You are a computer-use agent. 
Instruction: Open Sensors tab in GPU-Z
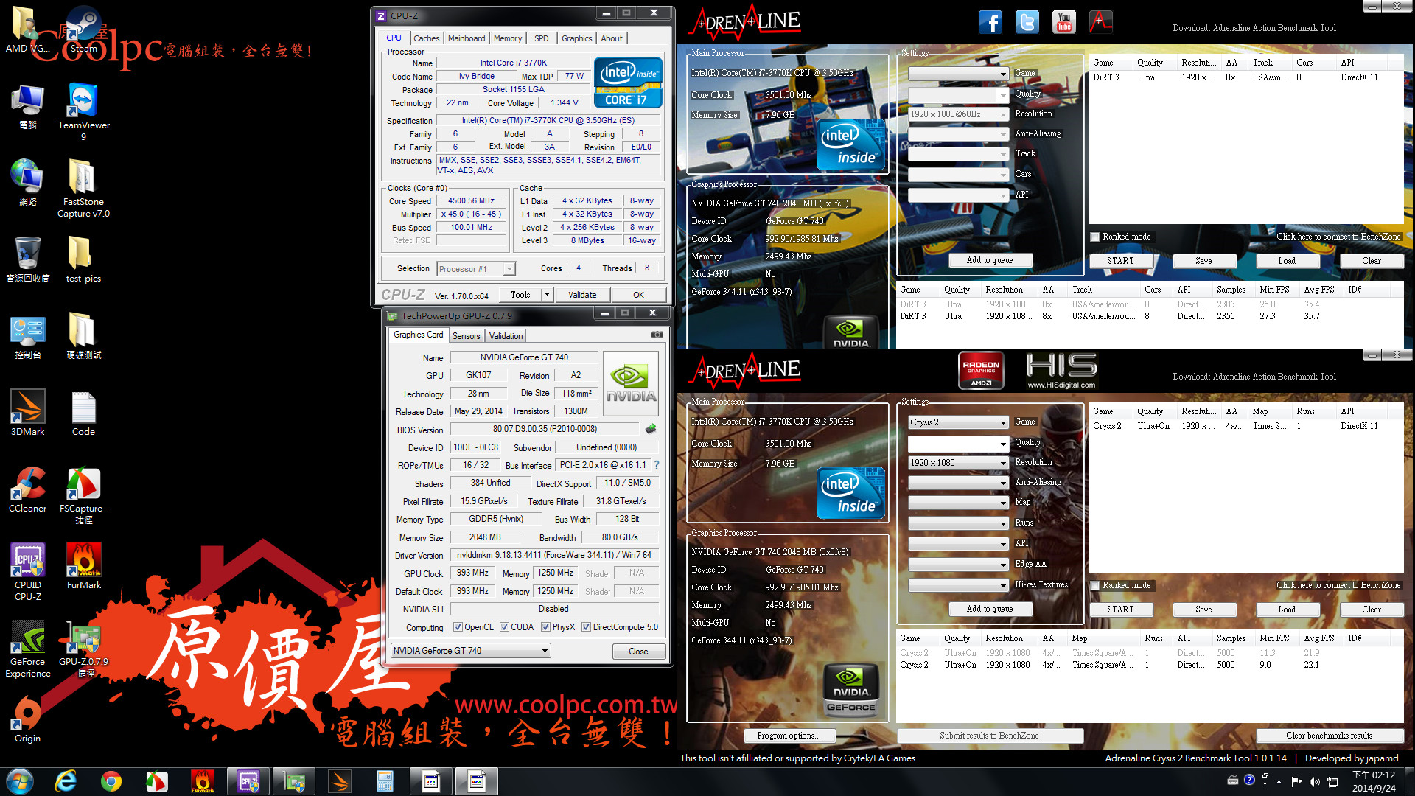coord(466,336)
